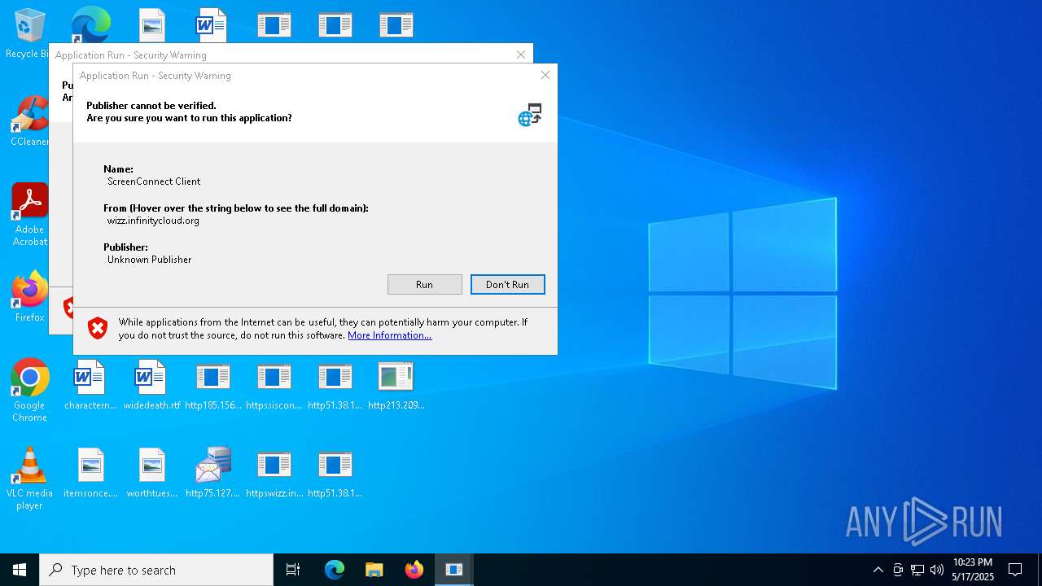Switch to the running application taskbar button
The height and width of the screenshot is (586, 1042).
point(454,570)
